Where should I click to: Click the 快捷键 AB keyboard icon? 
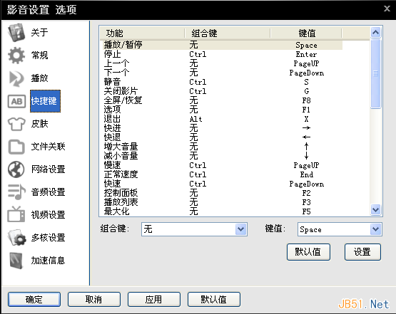pos(16,101)
